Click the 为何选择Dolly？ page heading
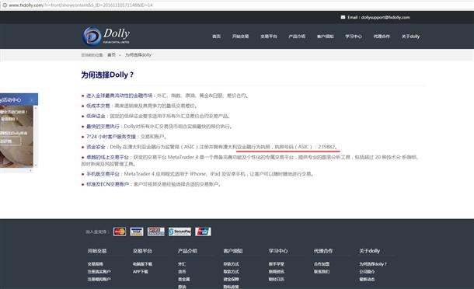 107,75
